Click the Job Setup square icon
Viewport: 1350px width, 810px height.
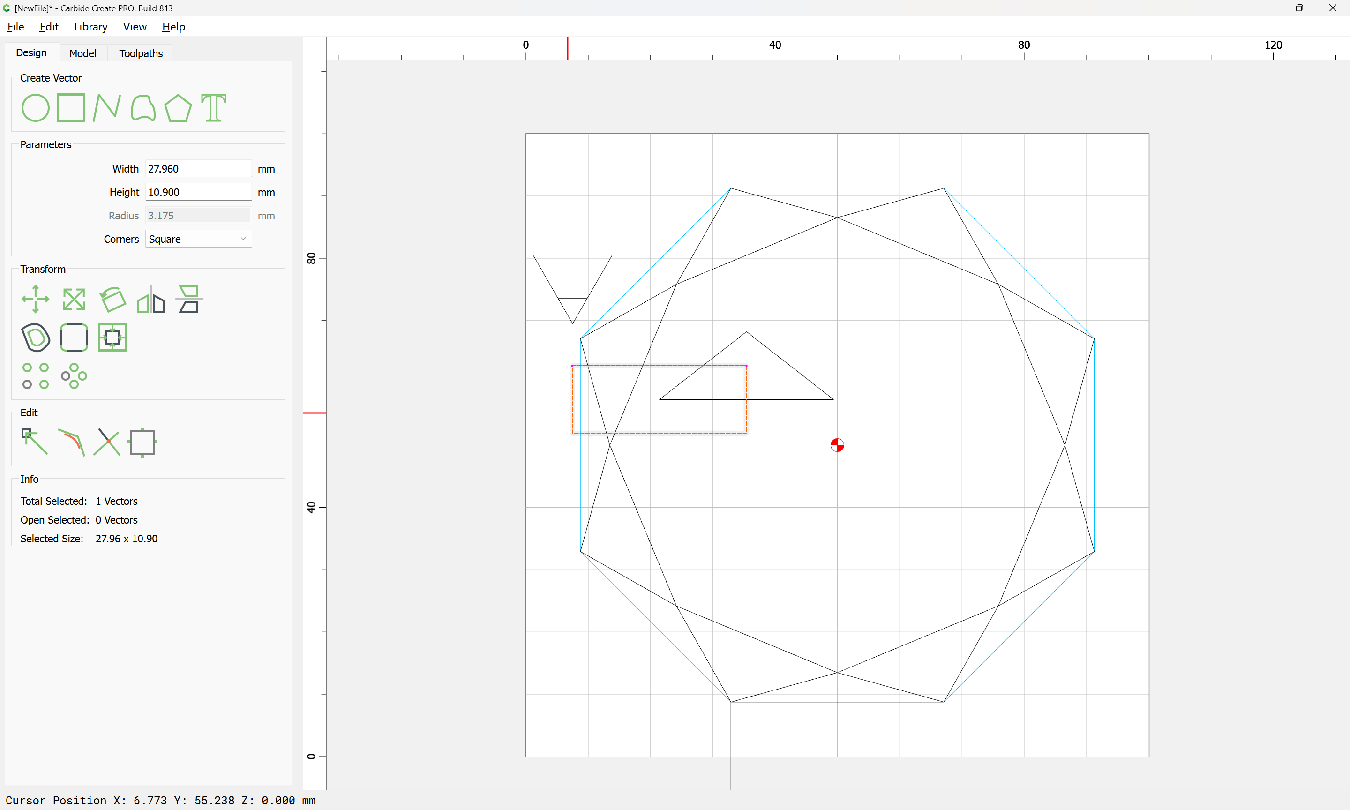pyautogui.click(x=143, y=442)
